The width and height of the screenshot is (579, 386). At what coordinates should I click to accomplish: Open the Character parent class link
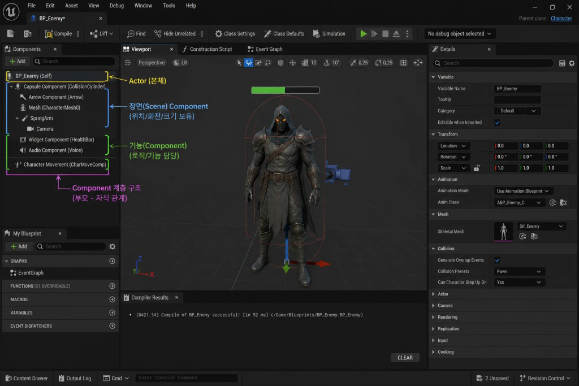[x=561, y=19]
